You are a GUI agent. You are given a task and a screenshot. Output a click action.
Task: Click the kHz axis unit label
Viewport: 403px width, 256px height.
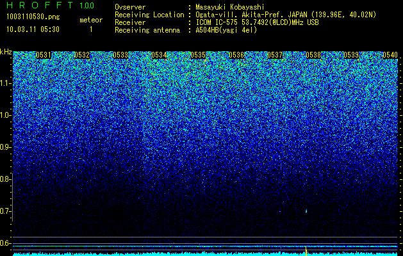(6, 52)
